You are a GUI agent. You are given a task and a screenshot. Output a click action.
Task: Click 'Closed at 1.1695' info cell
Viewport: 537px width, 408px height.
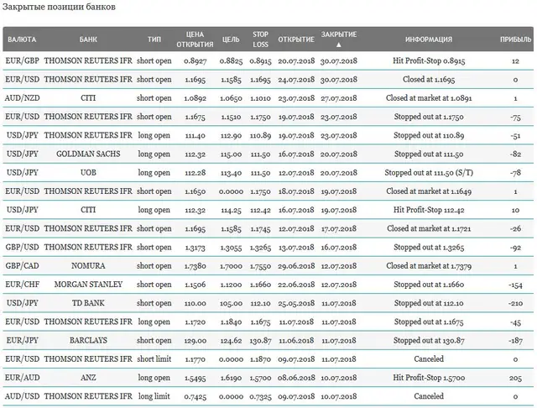click(x=429, y=80)
